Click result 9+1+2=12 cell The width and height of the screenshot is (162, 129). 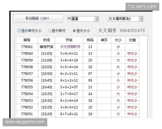pyautogui.click(x=69, y=80)
